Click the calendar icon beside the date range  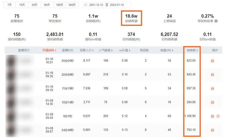85,5
